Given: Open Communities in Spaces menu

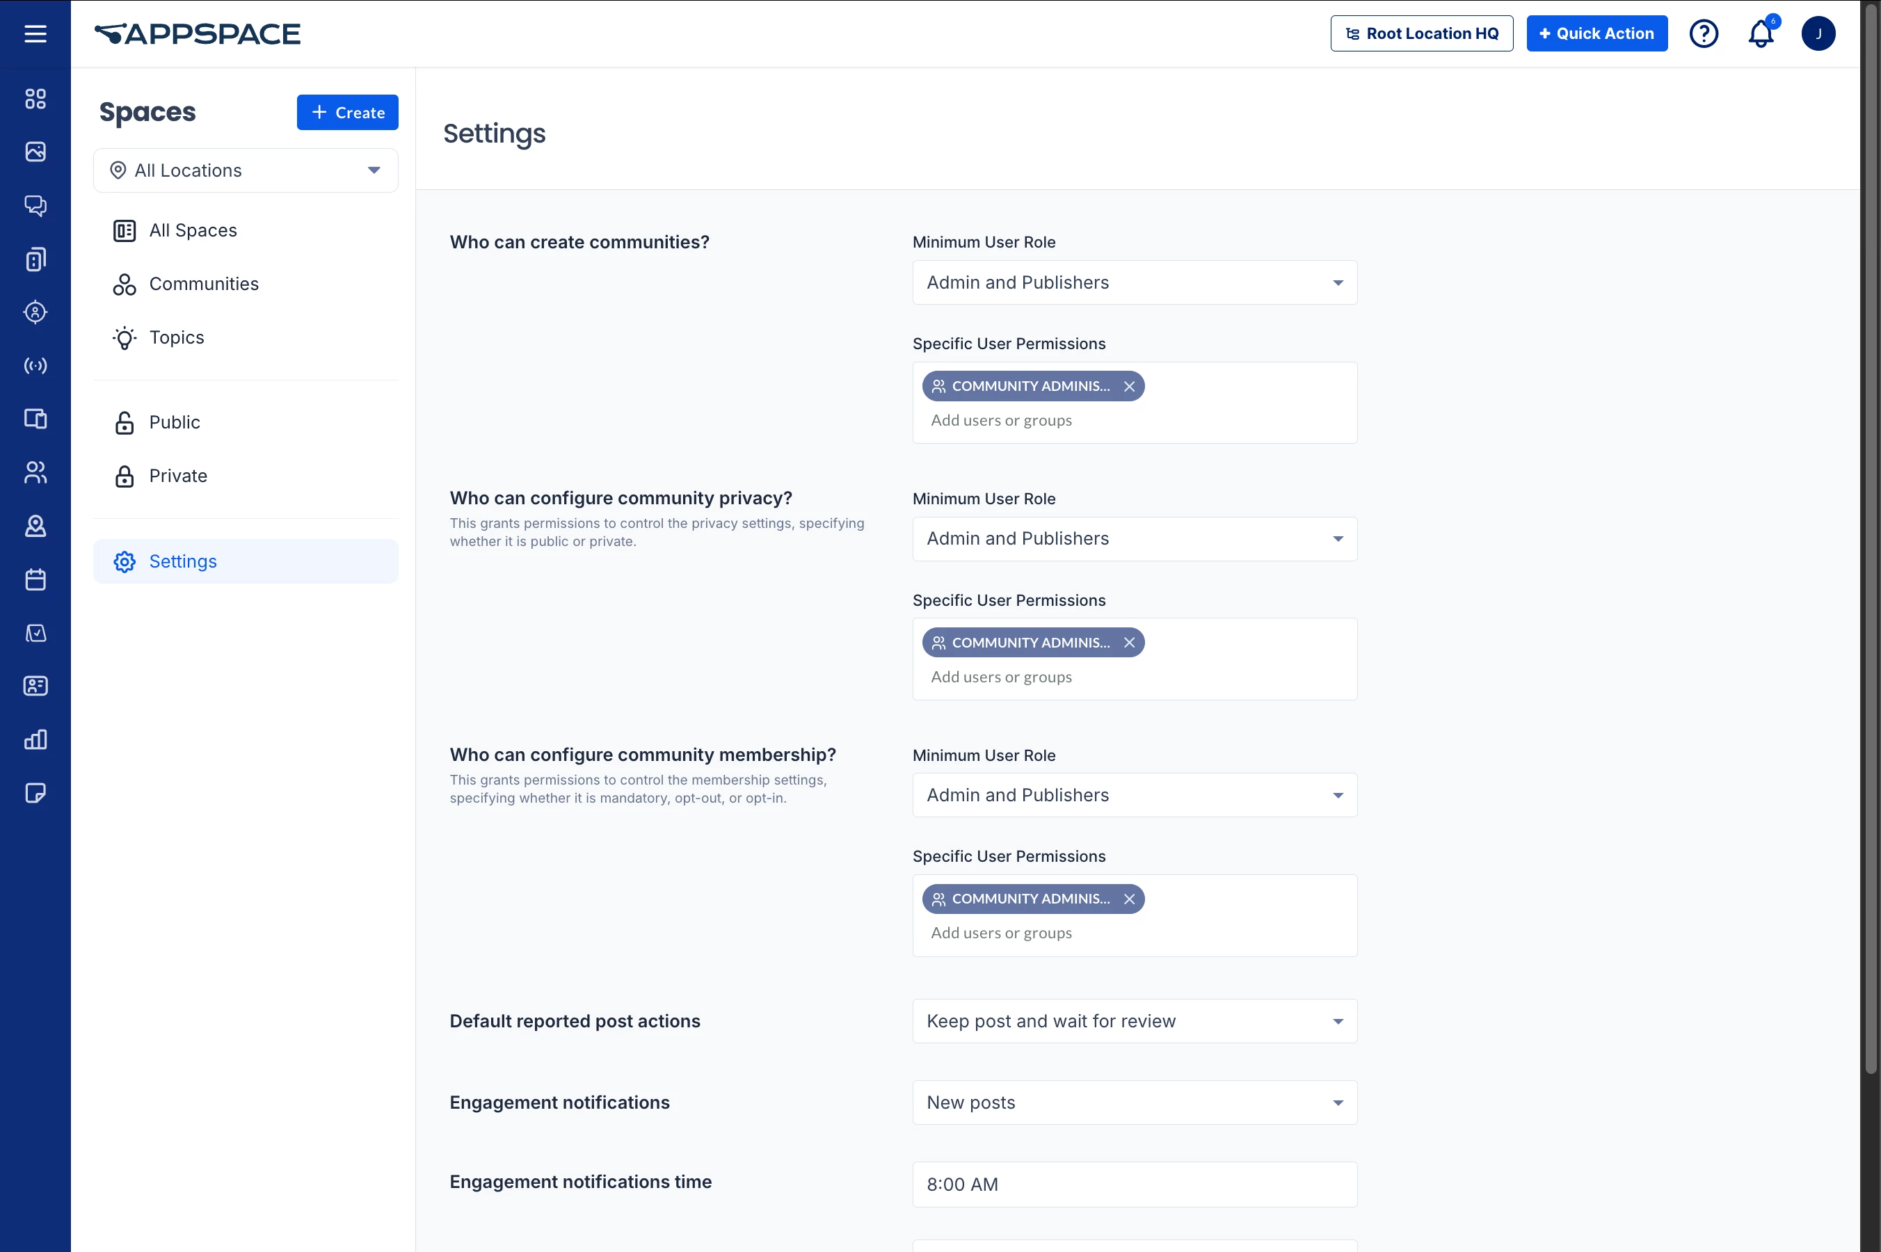Looking at the screenshot, I should click(204, 284).
